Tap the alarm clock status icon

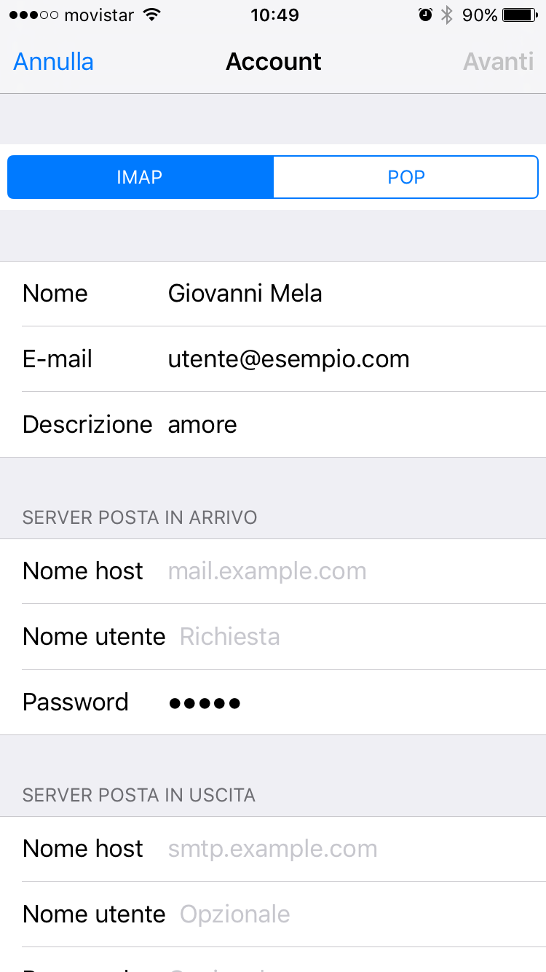(x=426, y=15)
